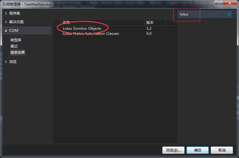Clear the lotus search text

(229, 14)
